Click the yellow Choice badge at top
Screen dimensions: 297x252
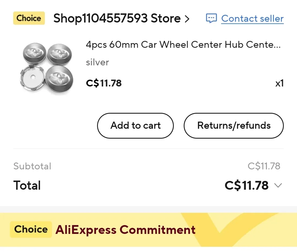click(29, 18)
